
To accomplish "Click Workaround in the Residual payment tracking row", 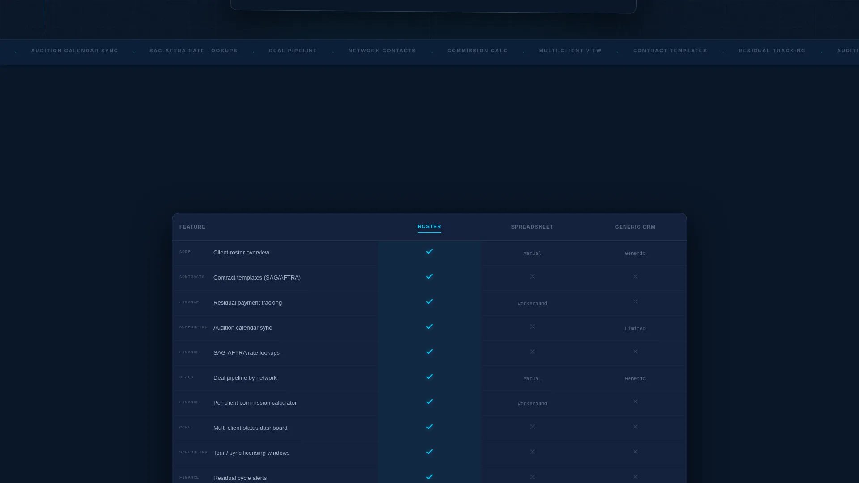I will [532, 304].
